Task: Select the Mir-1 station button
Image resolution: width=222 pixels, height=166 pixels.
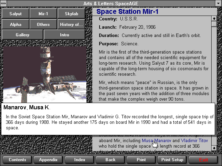Action: tap(43, 13)
